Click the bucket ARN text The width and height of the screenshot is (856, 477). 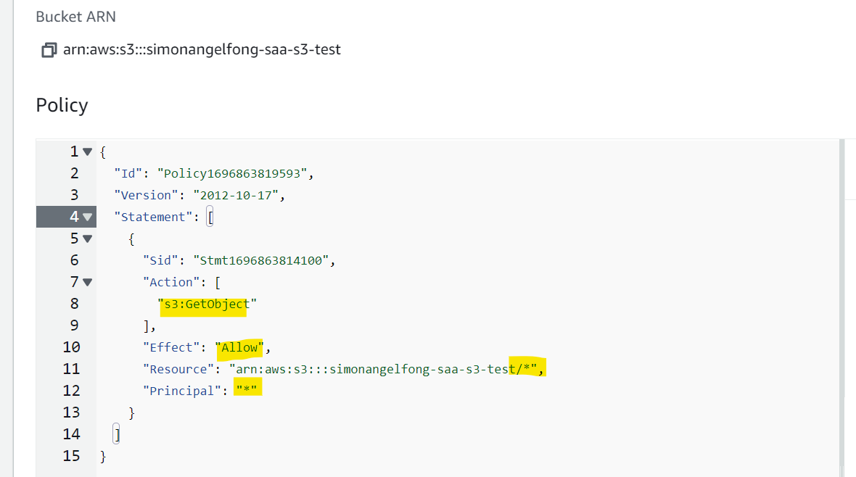coord(202,50)
